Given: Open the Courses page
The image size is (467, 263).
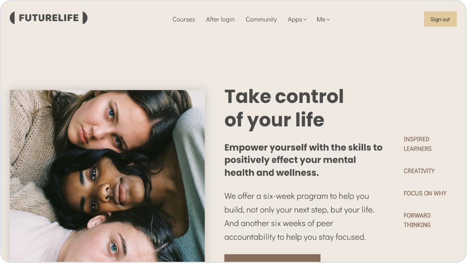Looking at the screenshot, I should coord(184,20).
